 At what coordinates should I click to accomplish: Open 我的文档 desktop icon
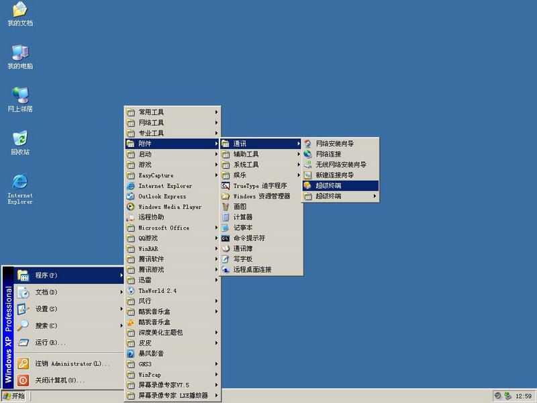click(x=20, y=13)
